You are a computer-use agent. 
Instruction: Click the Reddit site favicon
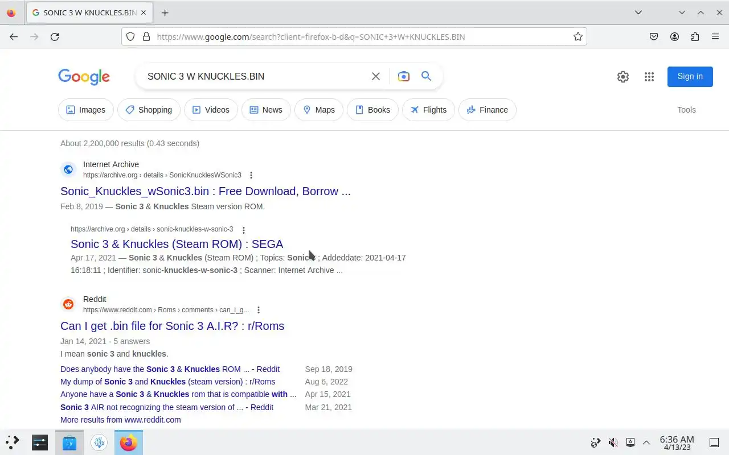[x=68, y=304]
